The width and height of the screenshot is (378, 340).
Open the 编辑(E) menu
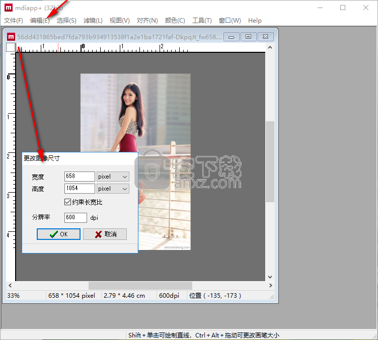pos(40,21)
